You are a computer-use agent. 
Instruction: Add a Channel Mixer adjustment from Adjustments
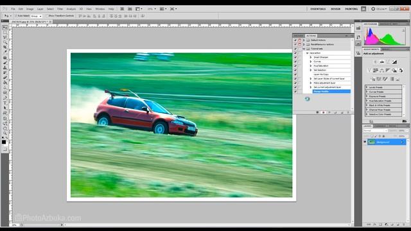(401, 70)
